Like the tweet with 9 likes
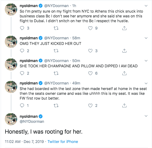This screenshot has width=152, height=148. point(90,28)
